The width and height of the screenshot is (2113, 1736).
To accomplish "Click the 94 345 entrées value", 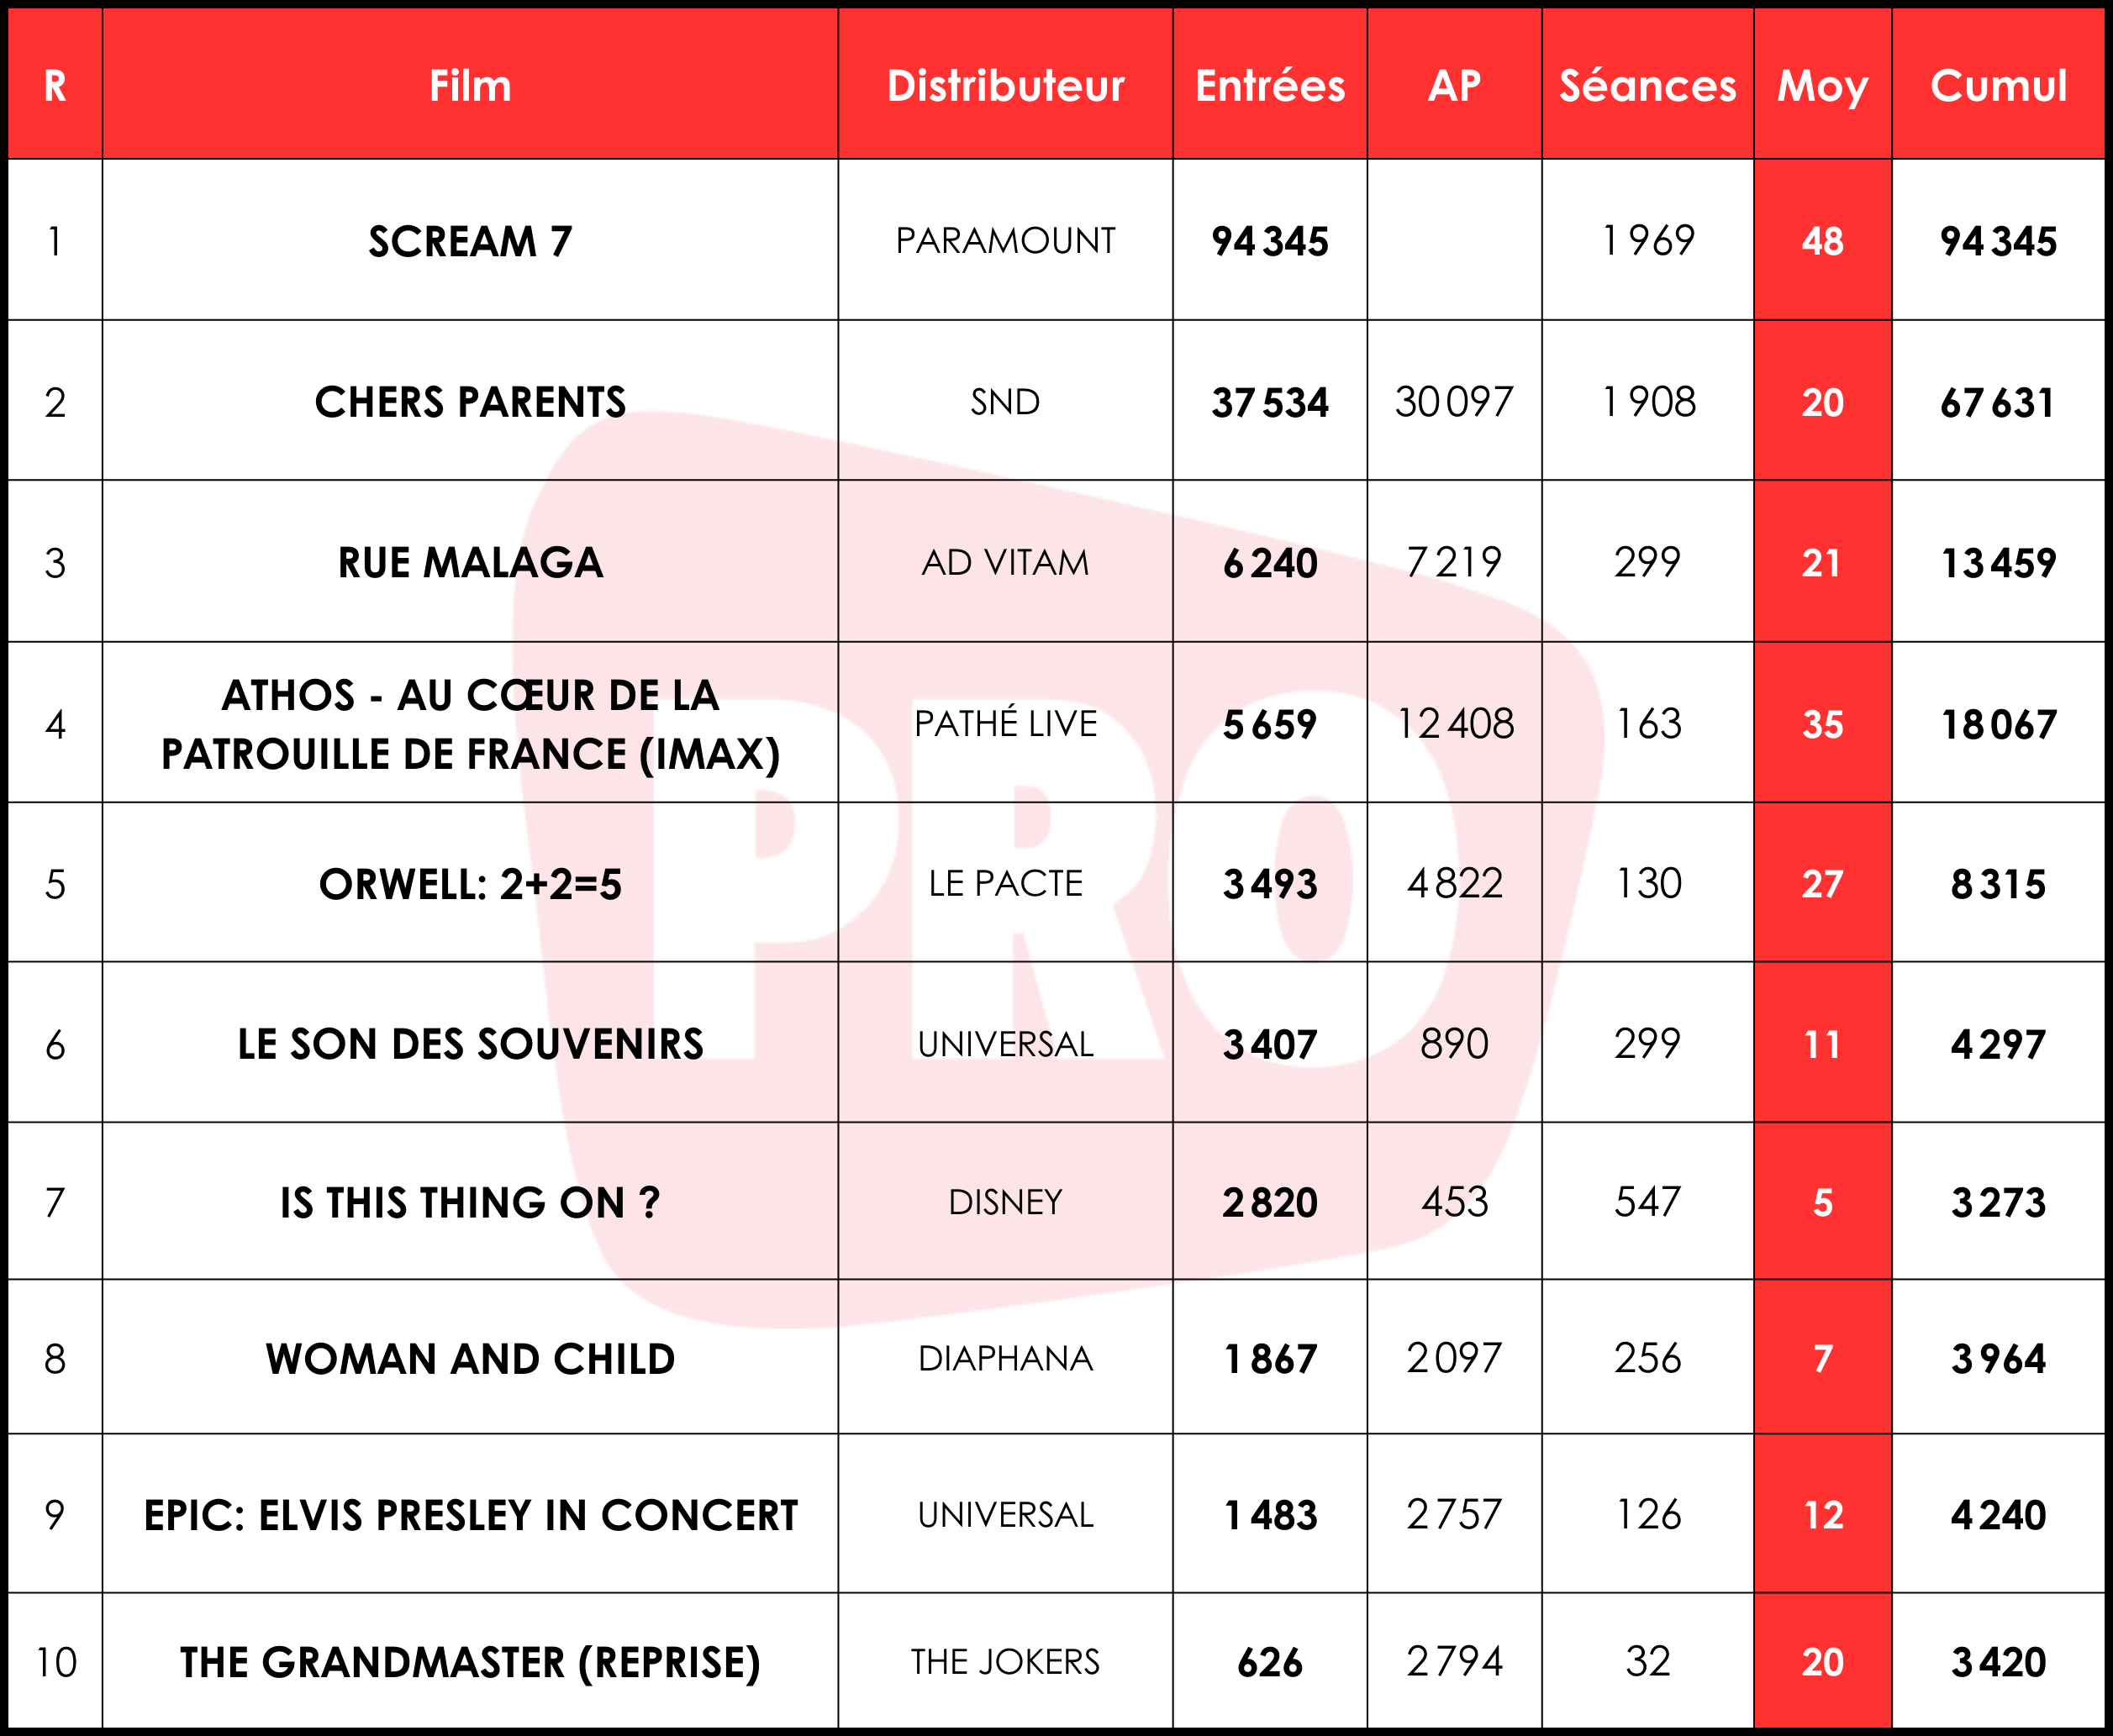I will (x=1270, y=242).
